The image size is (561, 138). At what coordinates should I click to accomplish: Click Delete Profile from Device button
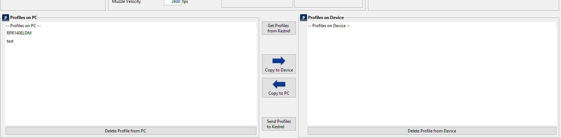(x=432, y=131)
